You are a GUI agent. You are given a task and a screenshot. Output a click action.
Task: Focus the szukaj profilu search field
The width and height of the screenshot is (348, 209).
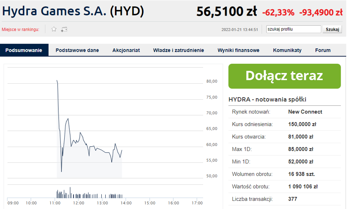(293, 29)
